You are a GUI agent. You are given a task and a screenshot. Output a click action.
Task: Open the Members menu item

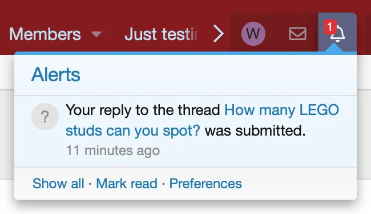pyautogui.click(x=45, y=34)
